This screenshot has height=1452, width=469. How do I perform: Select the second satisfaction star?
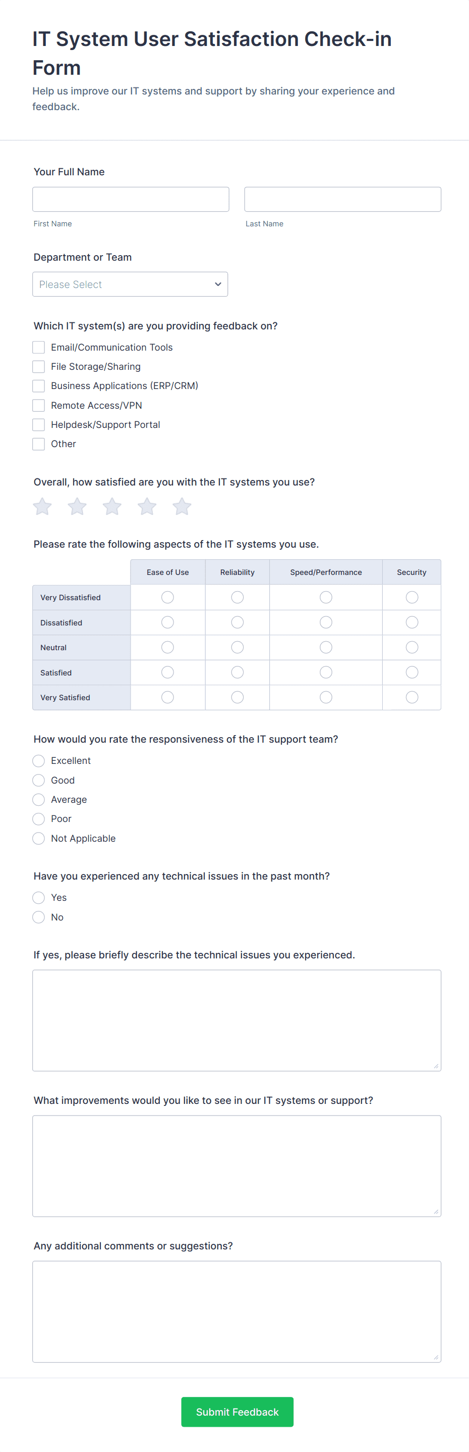(x=77, y=506)
